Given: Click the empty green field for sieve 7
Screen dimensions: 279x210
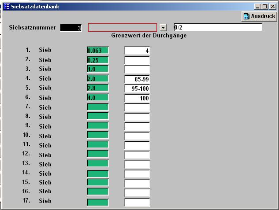Looking at the screenshot, I should [98, 107].
